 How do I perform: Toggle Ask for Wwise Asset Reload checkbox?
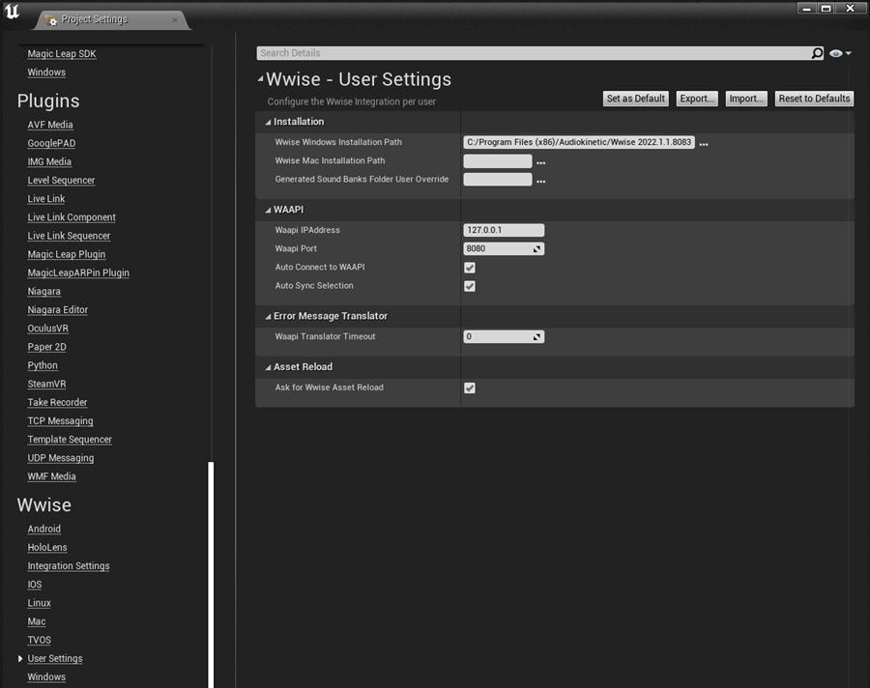[470, 387]
